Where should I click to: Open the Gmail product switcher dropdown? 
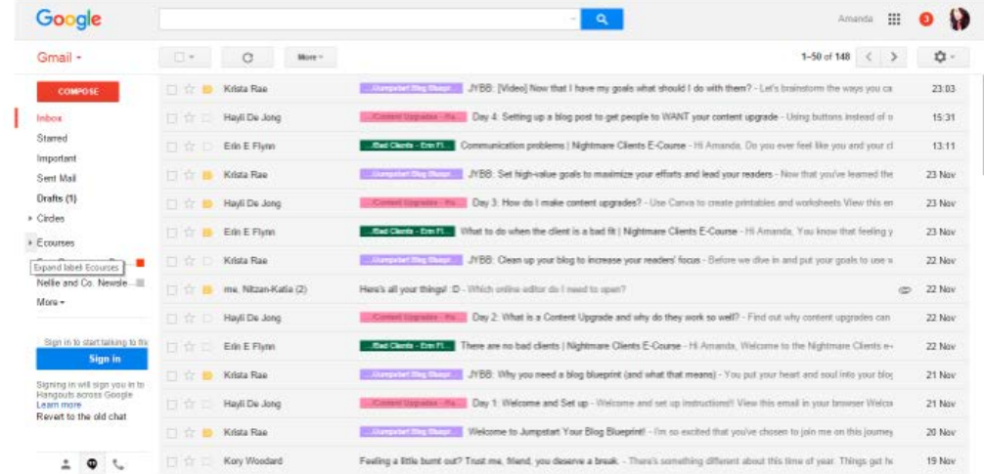(61, 58)
